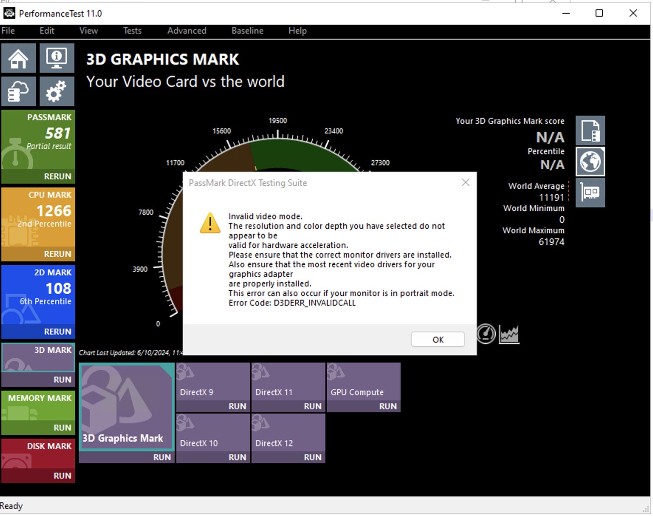Rerun the 2D Mark test
This screenshot has height=516, width=653.
pos(38,332)
